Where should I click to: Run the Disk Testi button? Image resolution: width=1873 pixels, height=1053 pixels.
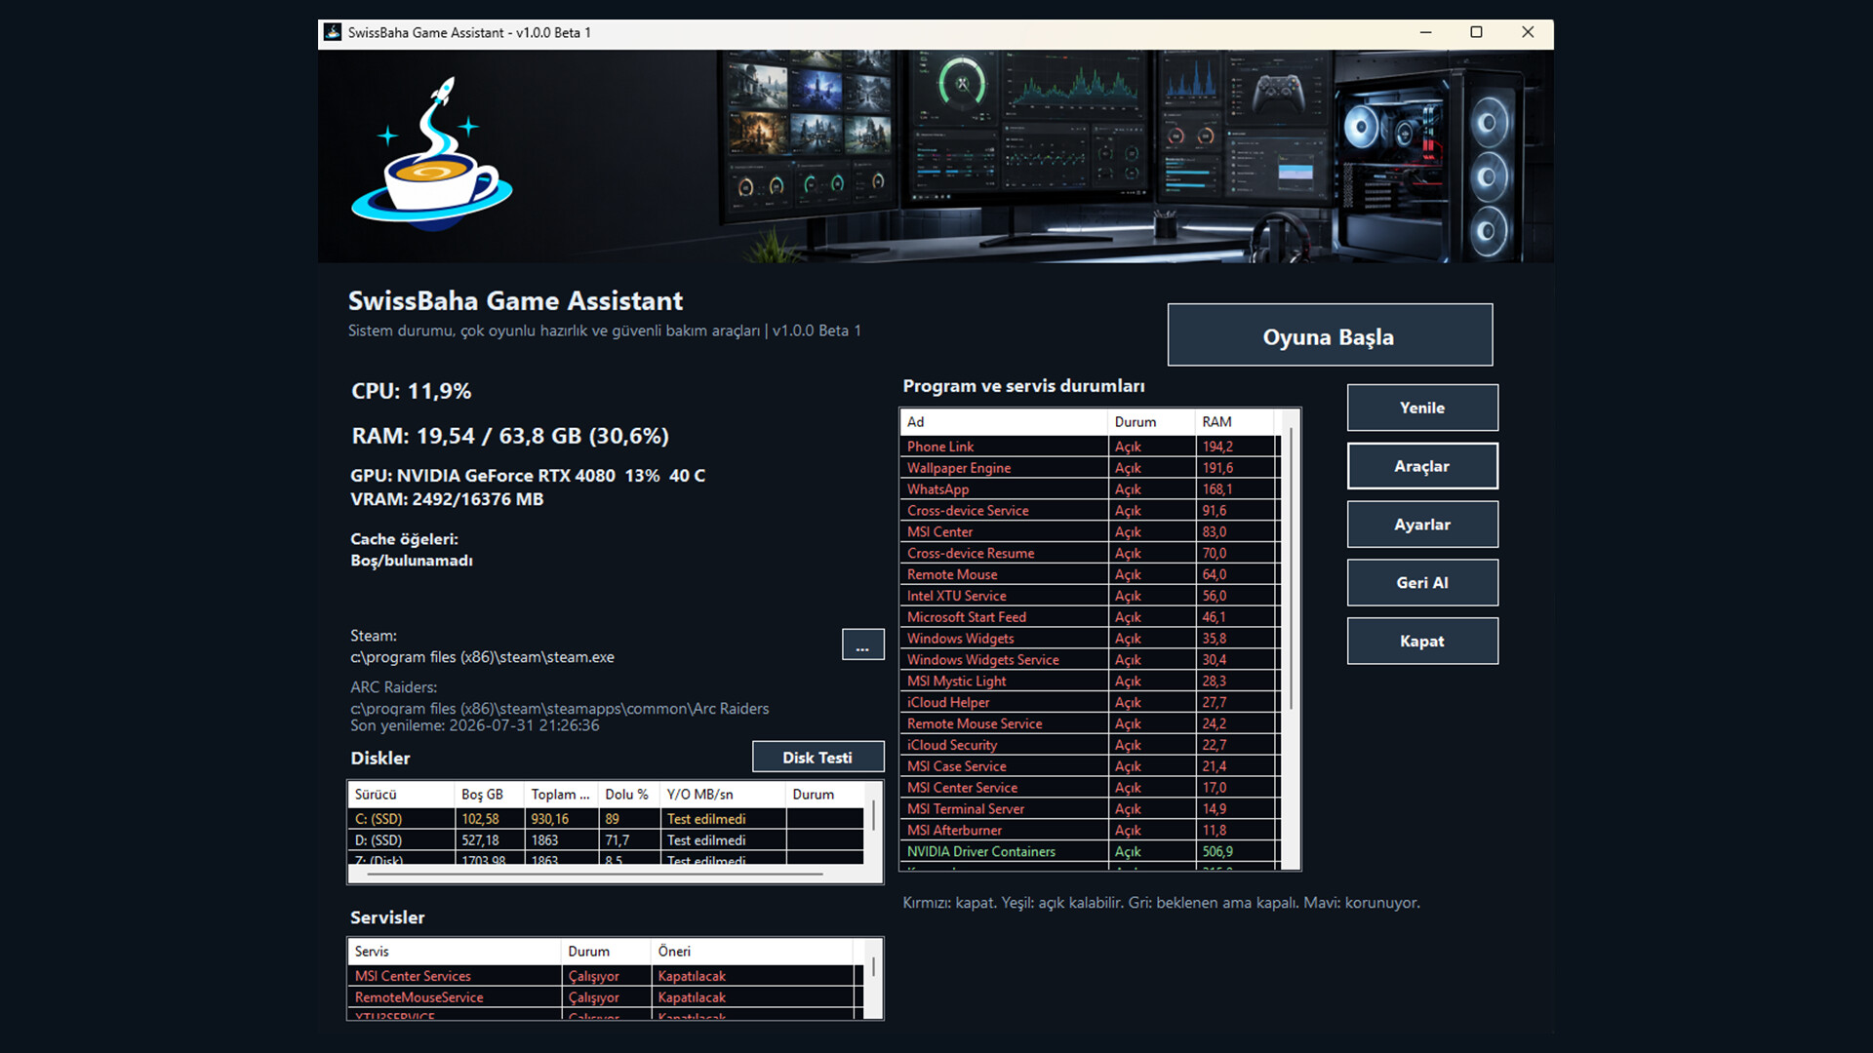(x=817, y=757)
